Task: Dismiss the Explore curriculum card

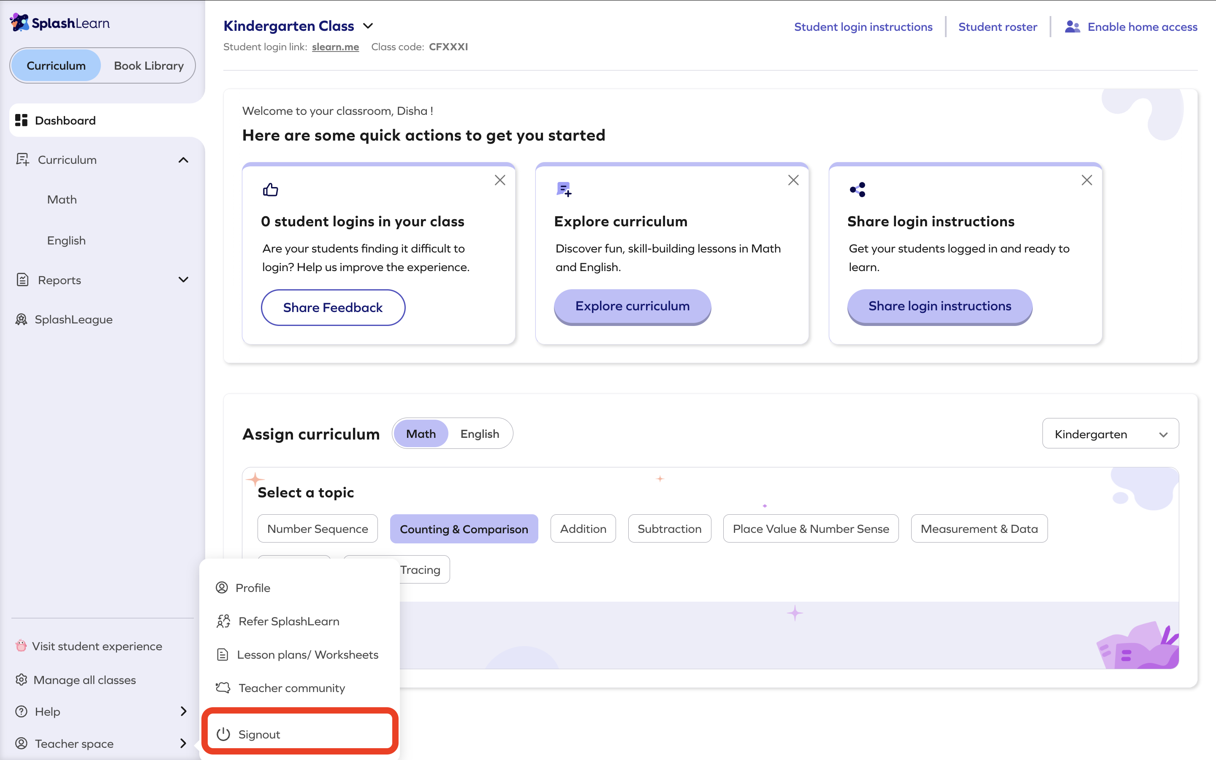Action: click(793, 180)
